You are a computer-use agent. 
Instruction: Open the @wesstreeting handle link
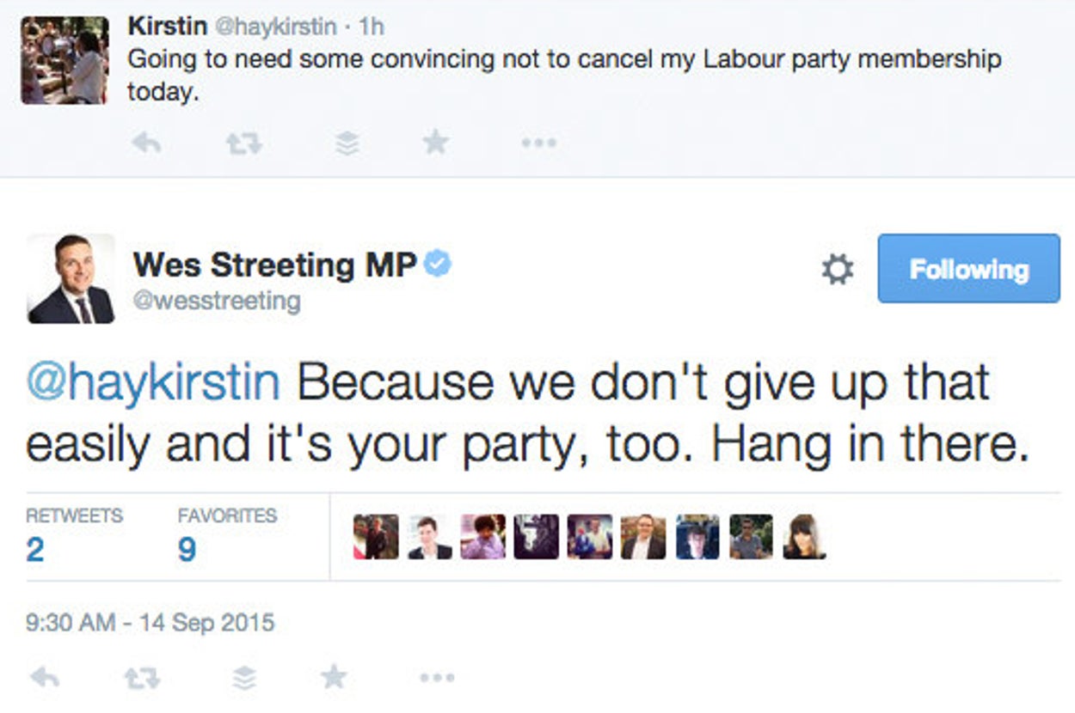pos(217,302)
